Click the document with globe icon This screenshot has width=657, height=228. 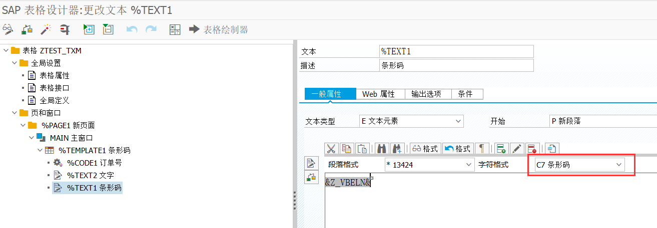(552, 148)
